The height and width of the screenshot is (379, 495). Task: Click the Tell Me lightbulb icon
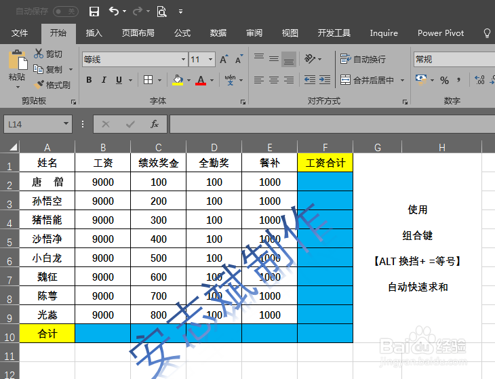click(x=487, y=33)
